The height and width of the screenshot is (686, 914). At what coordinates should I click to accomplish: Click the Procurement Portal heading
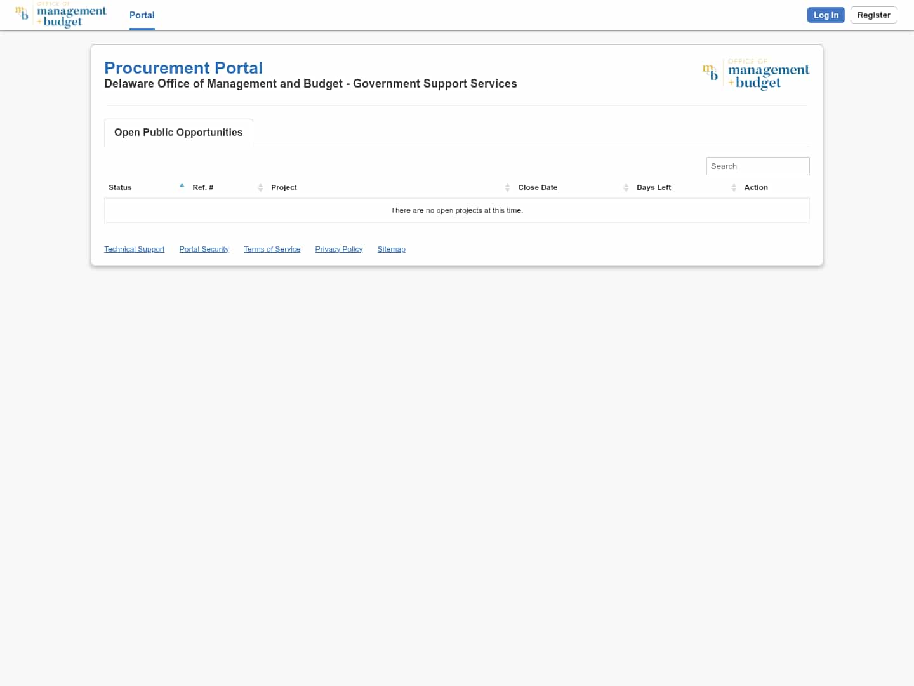[183, 68]
